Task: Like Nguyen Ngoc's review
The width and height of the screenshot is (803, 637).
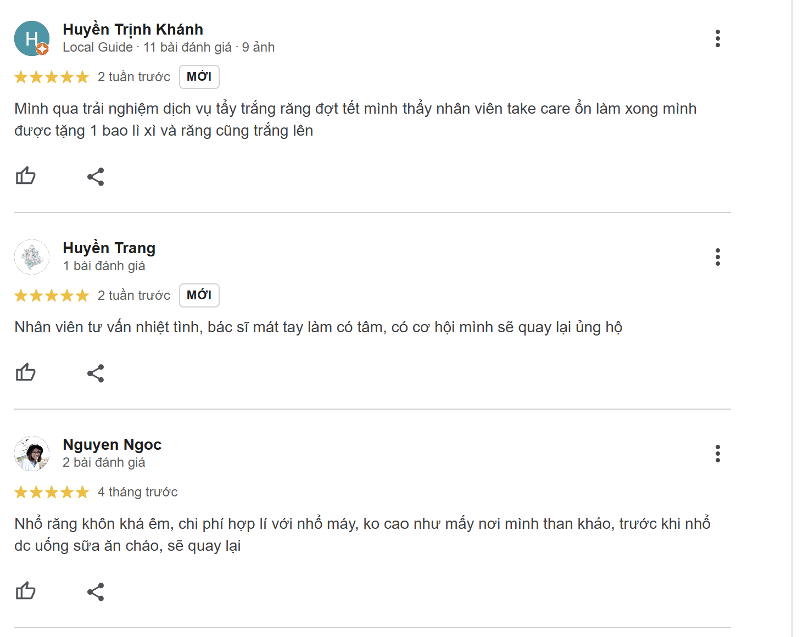Action: [x=25, y=591]
